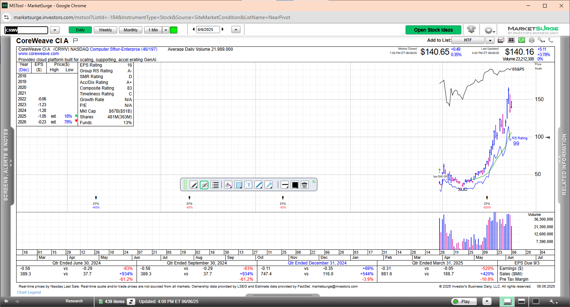The height and width of the screenshot is (307, 570).
Task: Toggle hide drawings eye icon
Action: coord(204,185)
